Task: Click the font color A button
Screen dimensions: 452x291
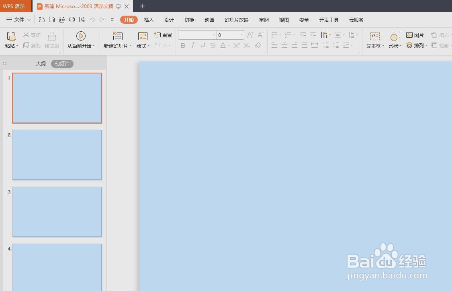Action: [223, 45]
